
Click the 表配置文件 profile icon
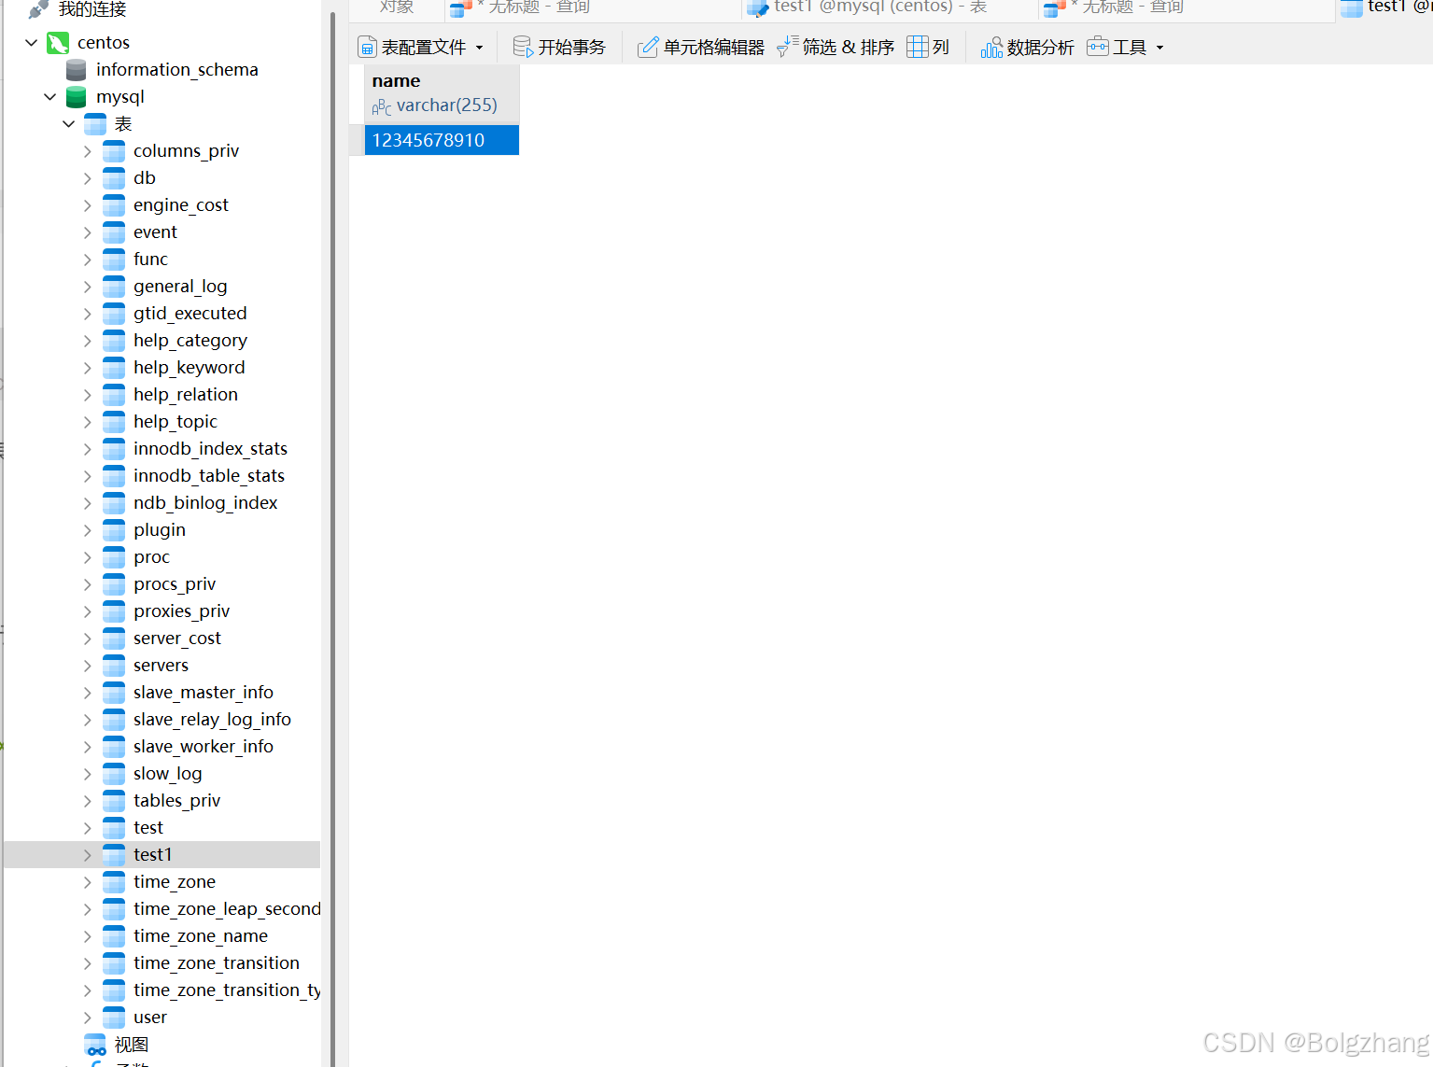click(x=368, y=48)
